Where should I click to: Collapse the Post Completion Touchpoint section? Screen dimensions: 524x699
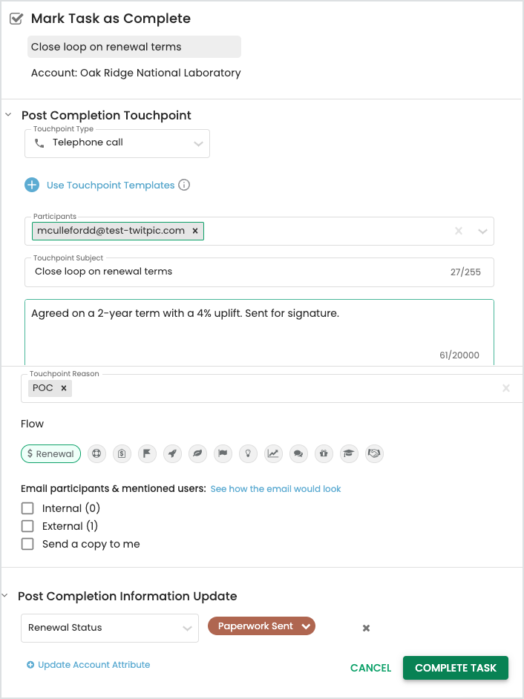click(8, 115)
